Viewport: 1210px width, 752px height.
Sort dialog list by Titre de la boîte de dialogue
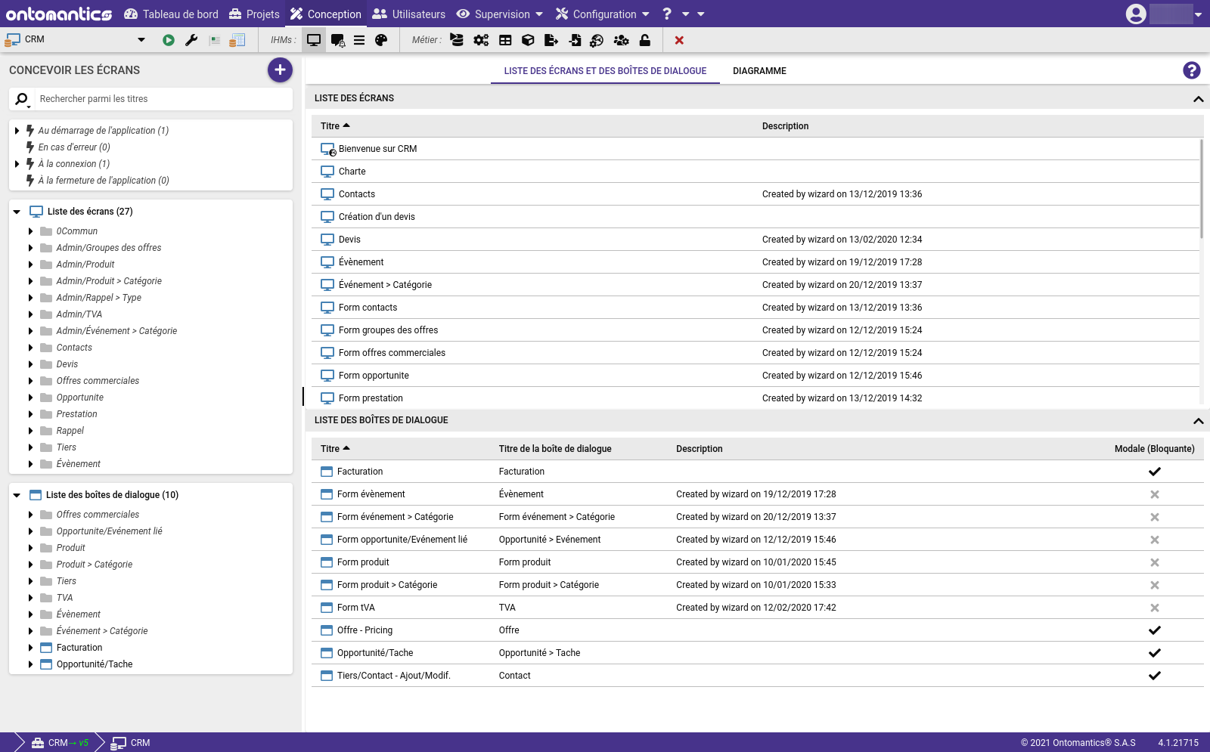coord(555,449)
